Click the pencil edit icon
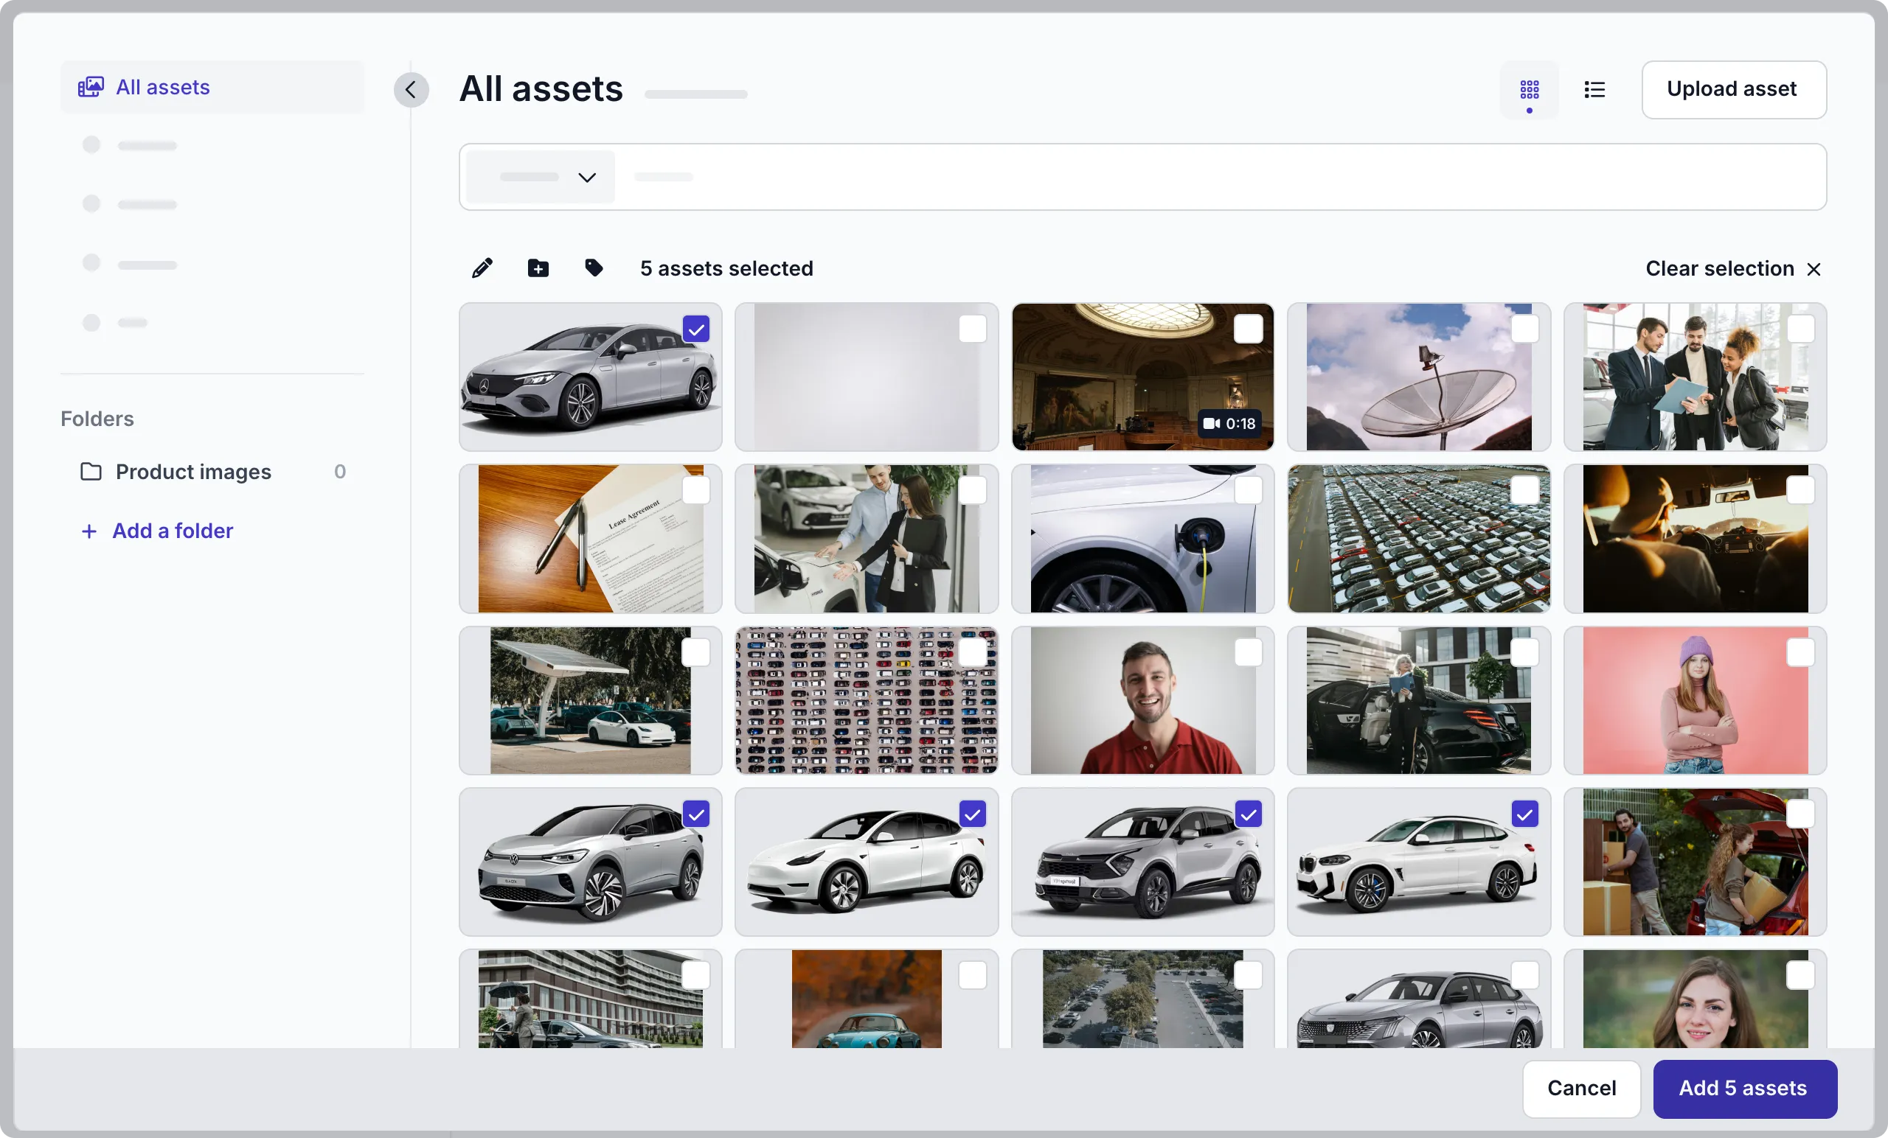This screenshot has width=1888, height=1138. tap(482, 268)
